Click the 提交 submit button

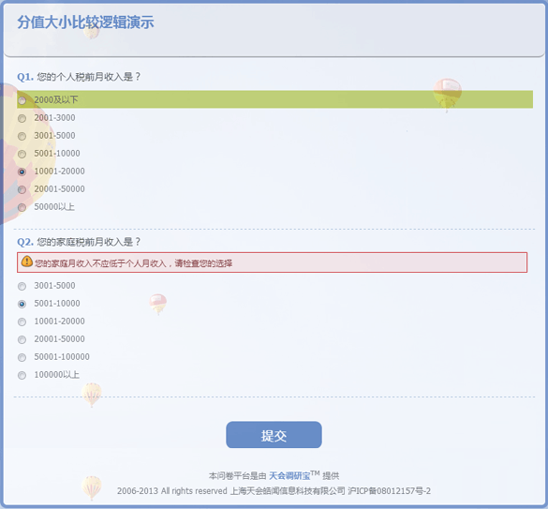[x=274, y=435]
